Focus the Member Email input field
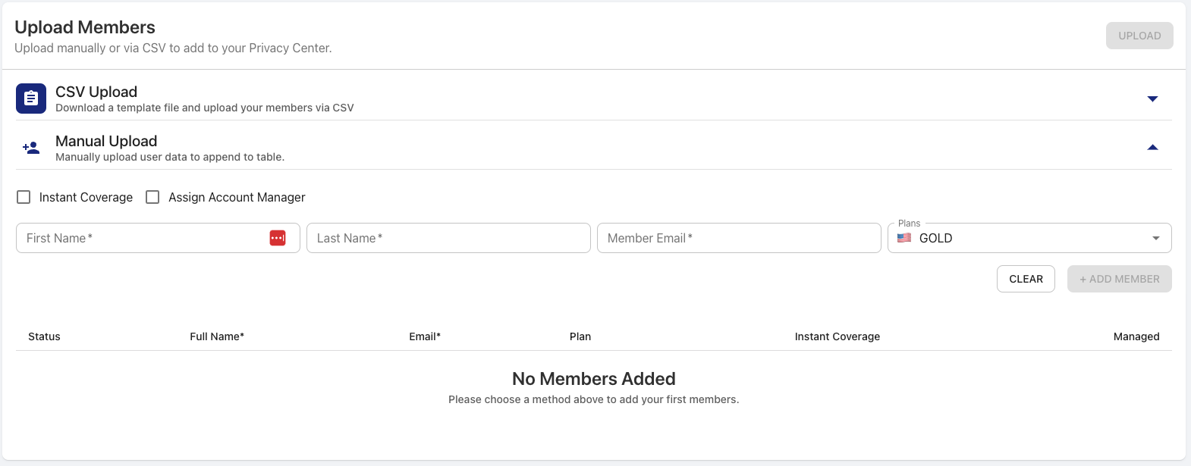 [739, 238]
